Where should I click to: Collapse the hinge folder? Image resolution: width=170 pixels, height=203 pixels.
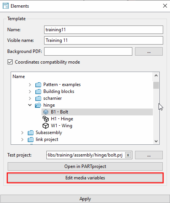point(30,105)
